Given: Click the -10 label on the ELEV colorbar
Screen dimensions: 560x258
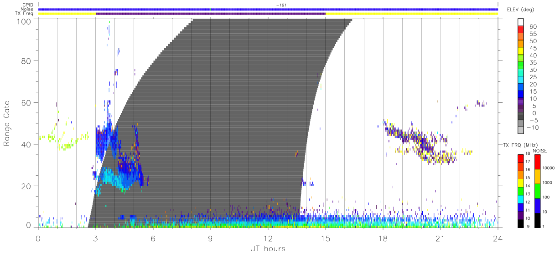Looking at the screenshot, I should tap(532, 127).
